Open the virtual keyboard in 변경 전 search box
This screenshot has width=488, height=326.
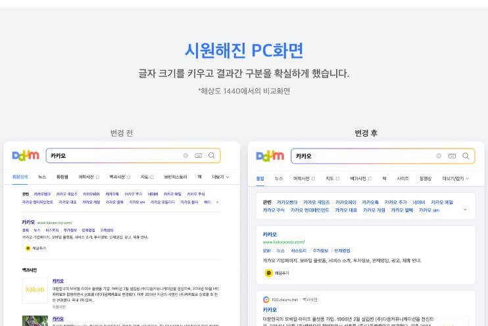pyautogui.click(x=198, y=155)
